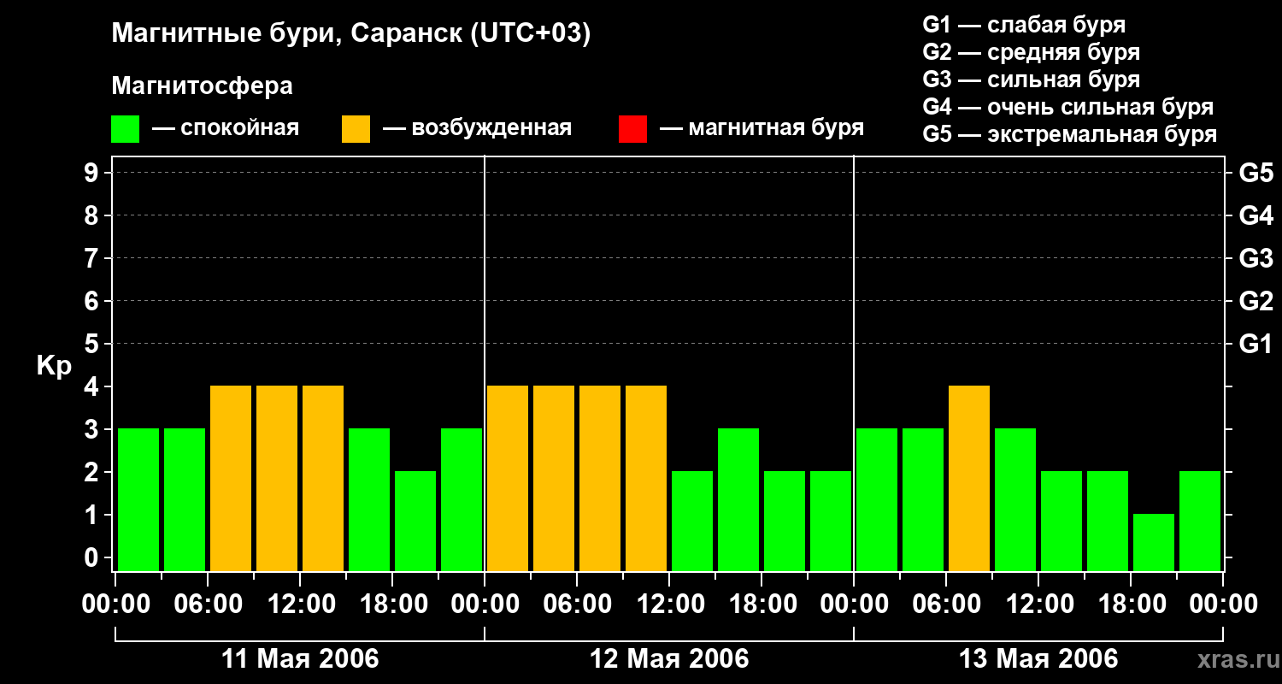Open the xras.ru watermark link
This screenshot has width=1282, height=684.
coord(1233,659)
